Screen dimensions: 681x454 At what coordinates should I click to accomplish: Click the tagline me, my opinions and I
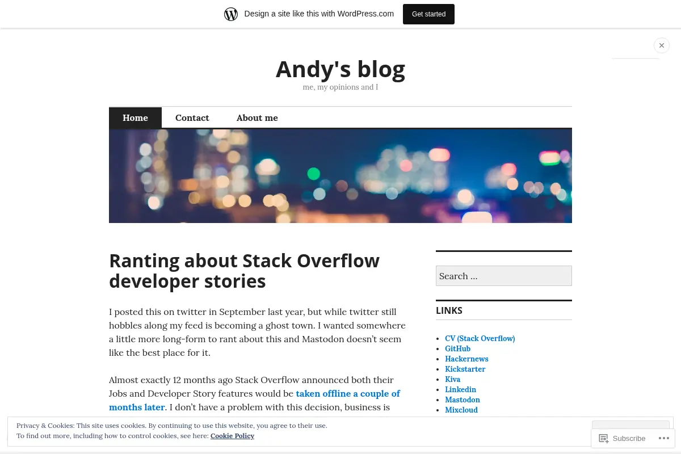(340, 87)
